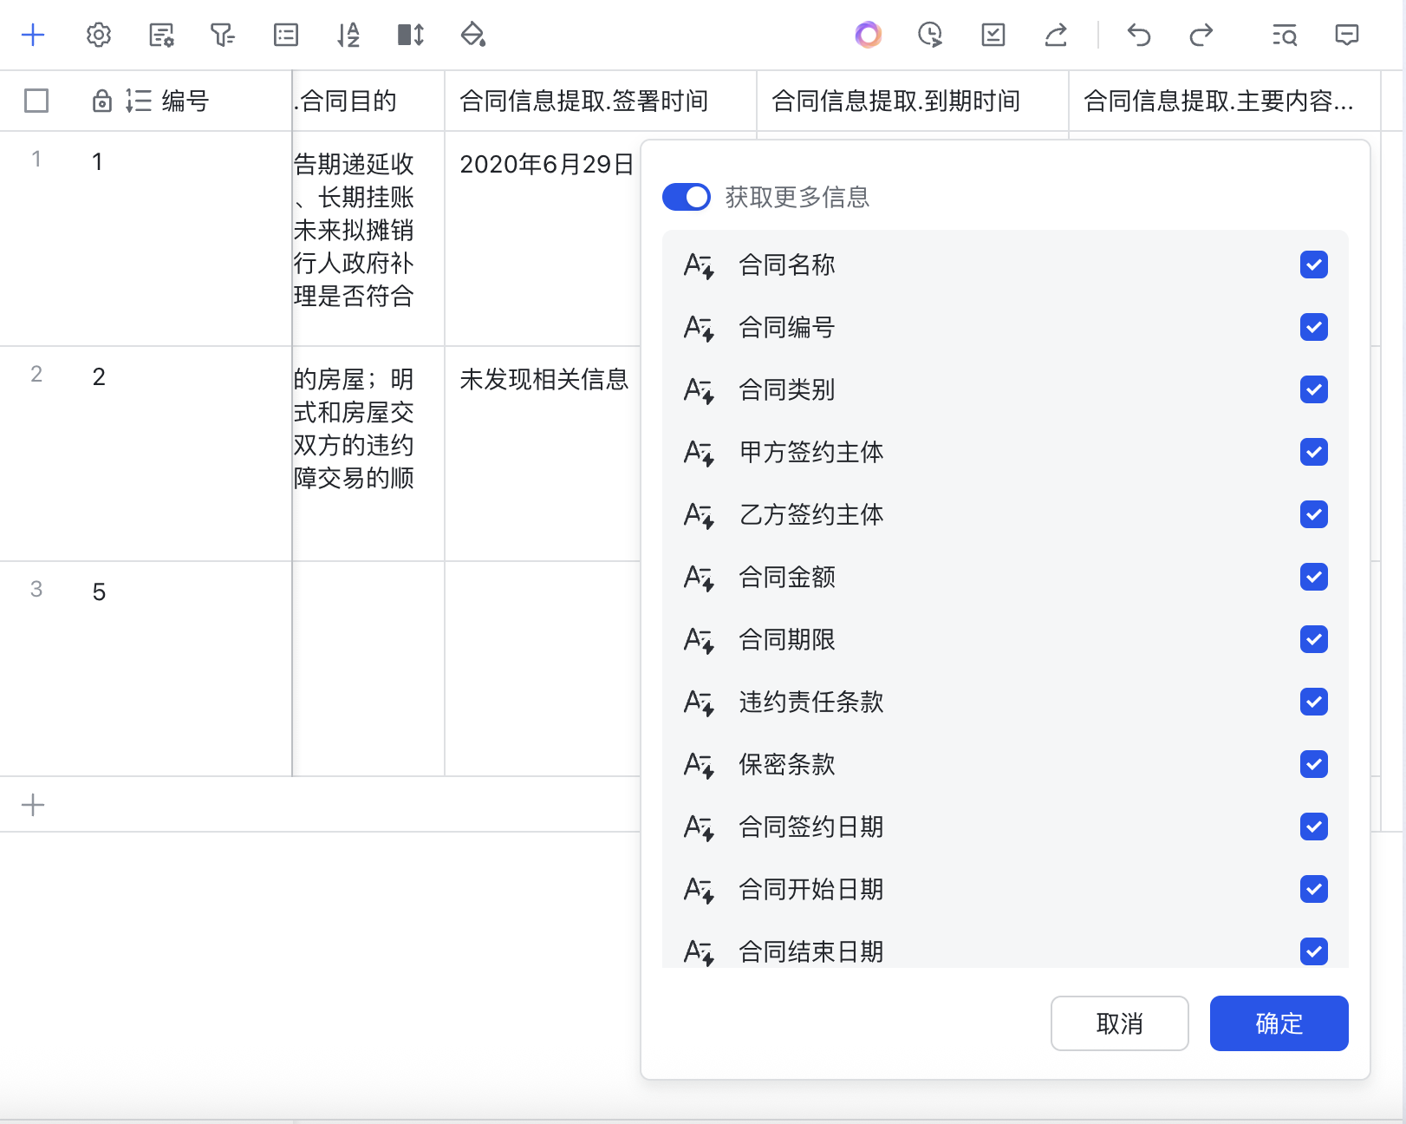
Task: Open the settings gear in toolbar
Action: (x=99, y=36)
